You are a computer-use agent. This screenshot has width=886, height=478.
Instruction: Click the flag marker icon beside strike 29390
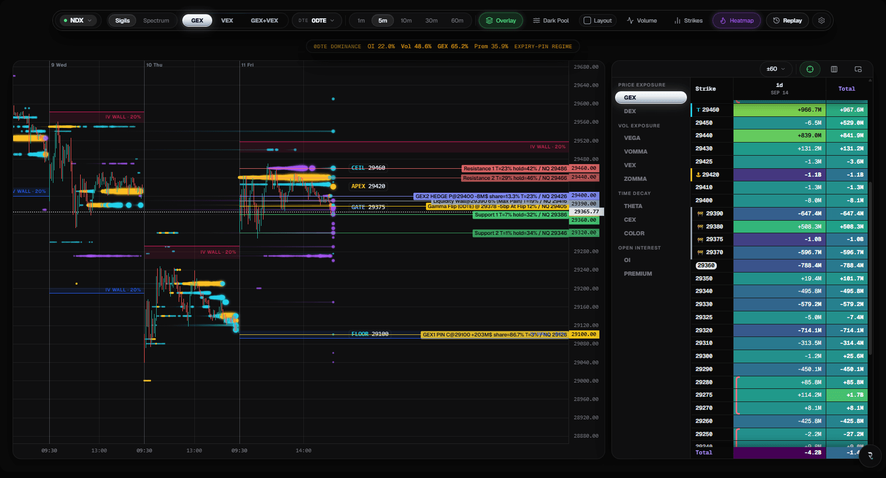(x=701, y=214)
